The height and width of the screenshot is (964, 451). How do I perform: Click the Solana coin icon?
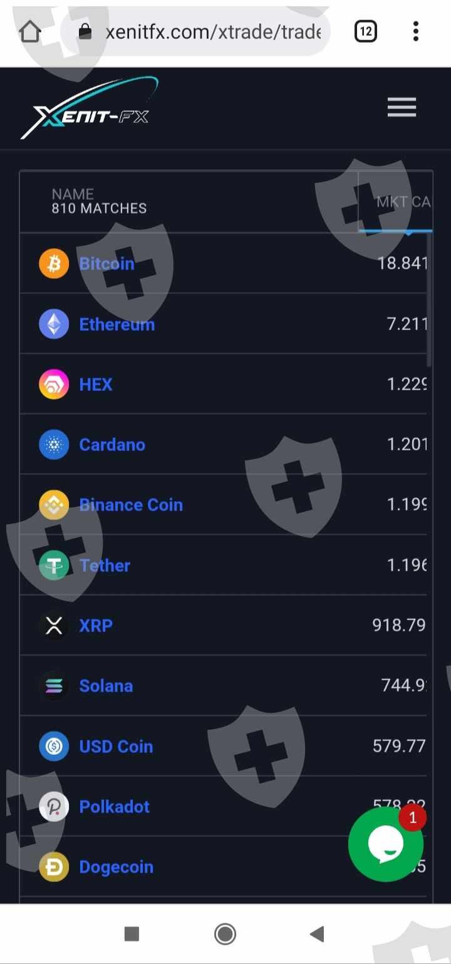tap(54, 686)
